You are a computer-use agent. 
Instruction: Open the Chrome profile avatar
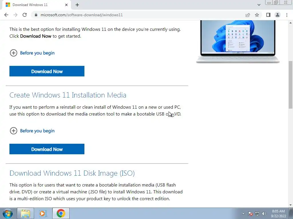click(278, 15)
